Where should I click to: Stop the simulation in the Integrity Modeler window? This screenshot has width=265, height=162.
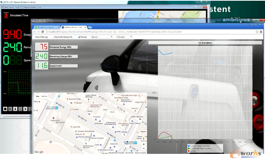point(5,109)
